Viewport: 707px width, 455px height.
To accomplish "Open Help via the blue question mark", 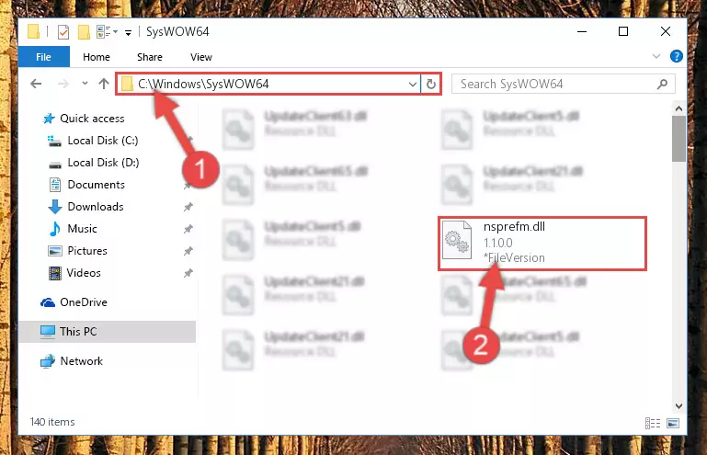I will pyautogui.click(x=677, y=56).
